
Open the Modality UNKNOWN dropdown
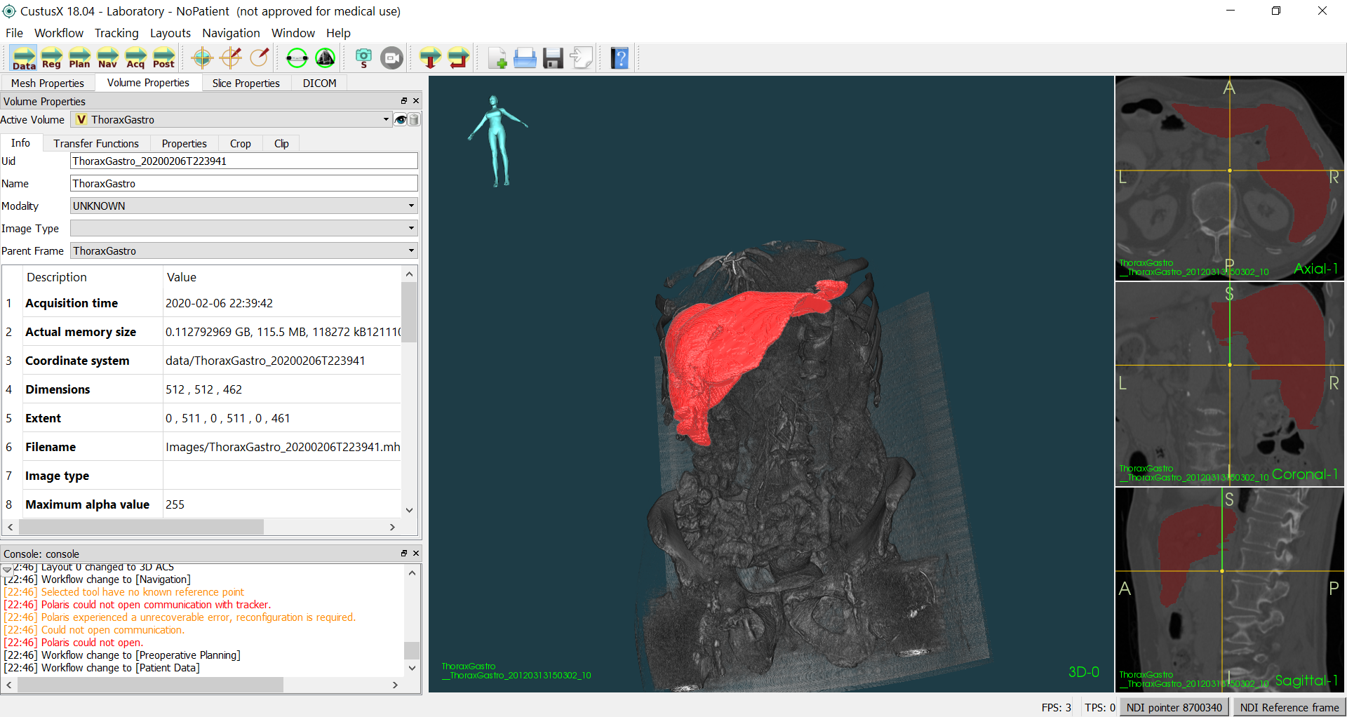[x=244, y=206]
